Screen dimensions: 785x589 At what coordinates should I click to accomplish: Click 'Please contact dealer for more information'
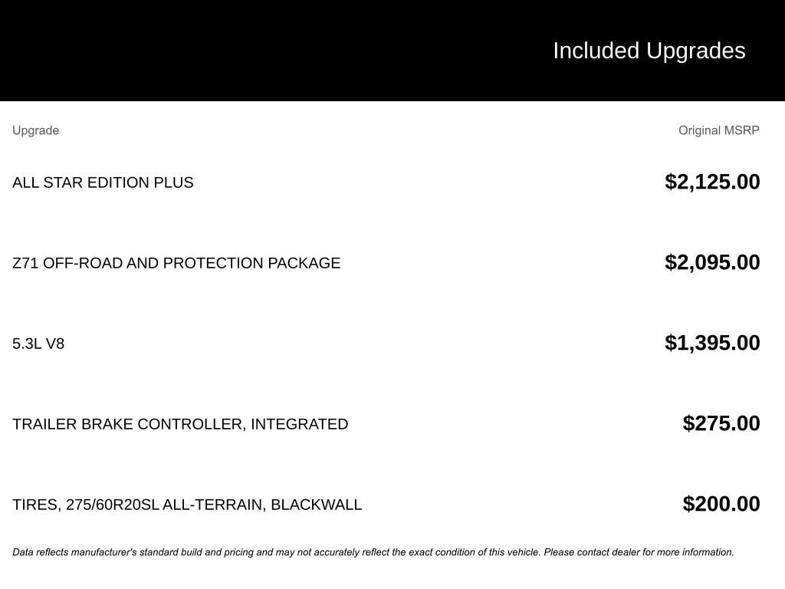[639, 552]
